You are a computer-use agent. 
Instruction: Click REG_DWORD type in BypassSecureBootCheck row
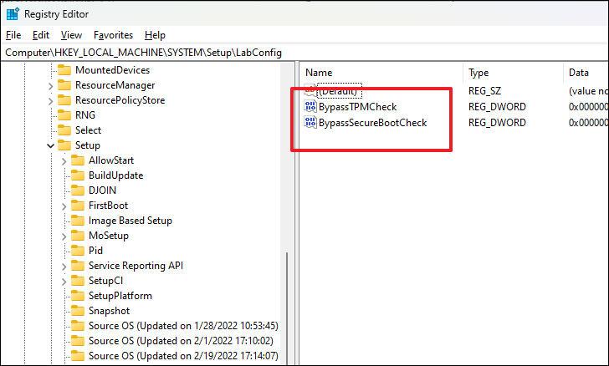[497, 123]
